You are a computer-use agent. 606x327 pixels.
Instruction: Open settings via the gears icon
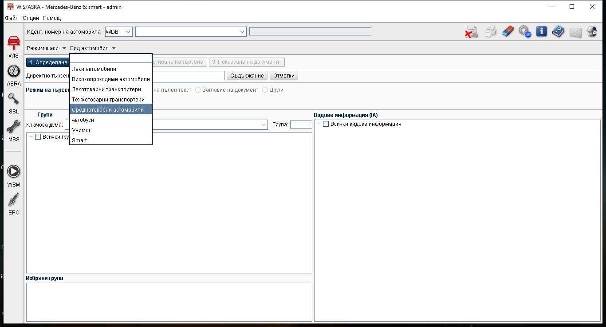[525, 31]
